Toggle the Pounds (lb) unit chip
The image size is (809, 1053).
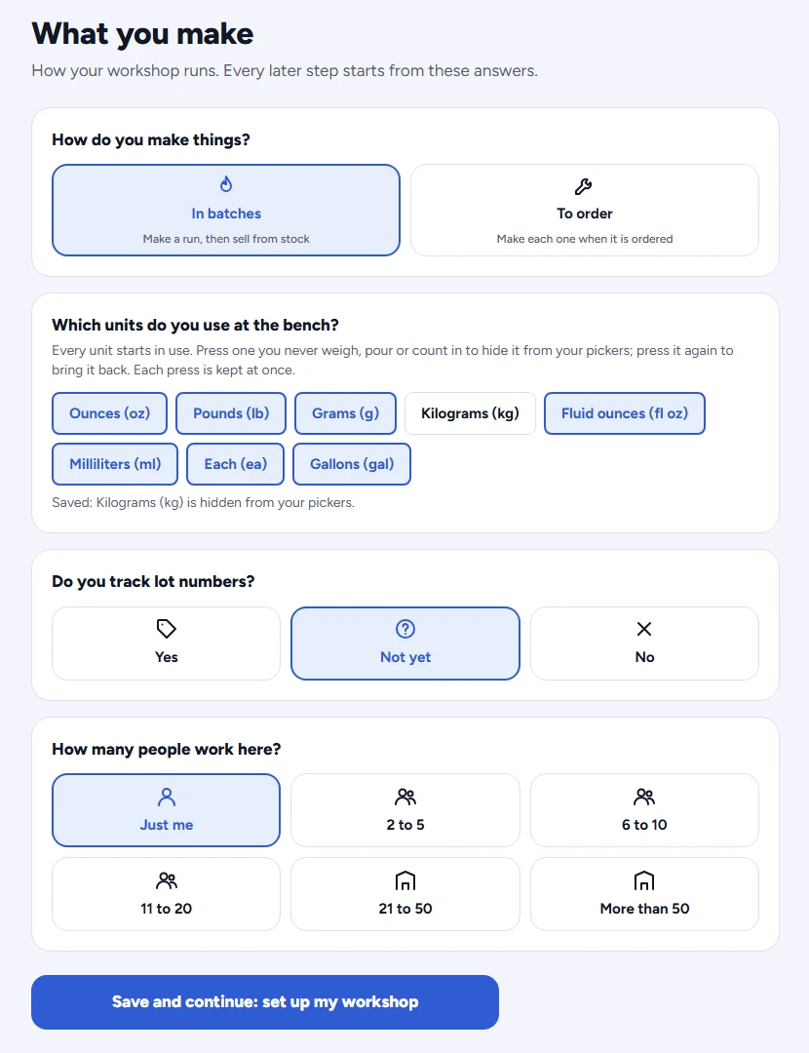pyautogui.click(x=231, y=413)
